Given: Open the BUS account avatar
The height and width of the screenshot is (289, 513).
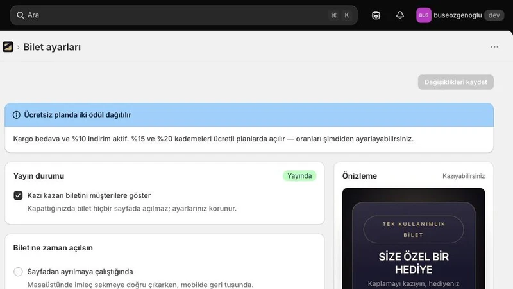Looking at the screenshot, I should click(x=424, y=15).
